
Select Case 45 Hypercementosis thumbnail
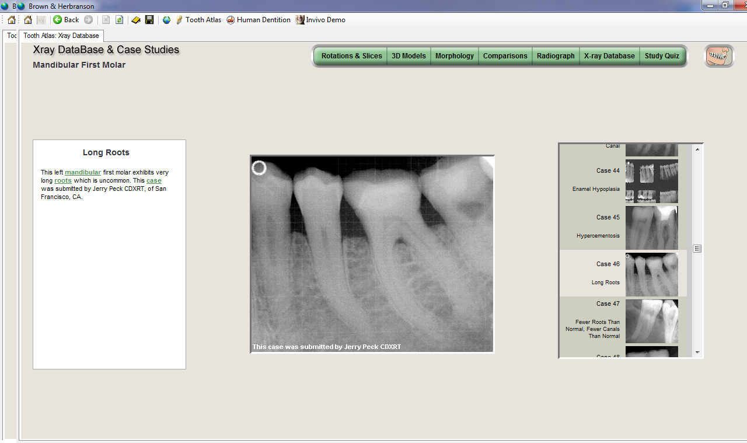coord(651,227)
